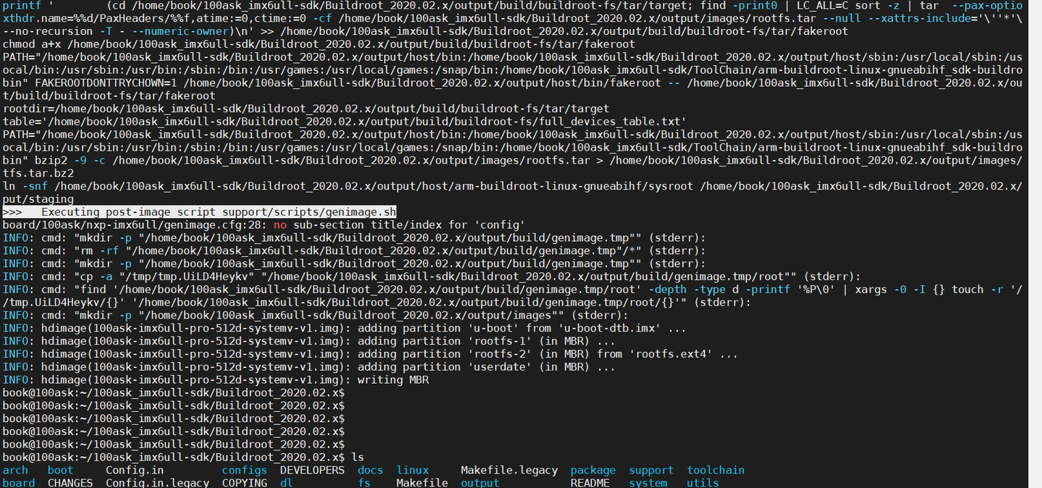Click the terminal scrollbar on the right
The height and width of the screenshot is (488, 1042).
click(1037, 244)
